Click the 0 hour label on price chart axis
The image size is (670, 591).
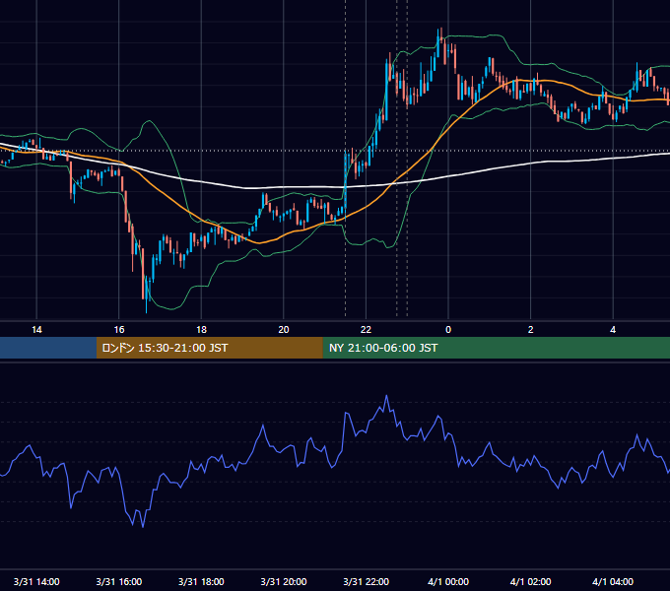tap(448, 330)
